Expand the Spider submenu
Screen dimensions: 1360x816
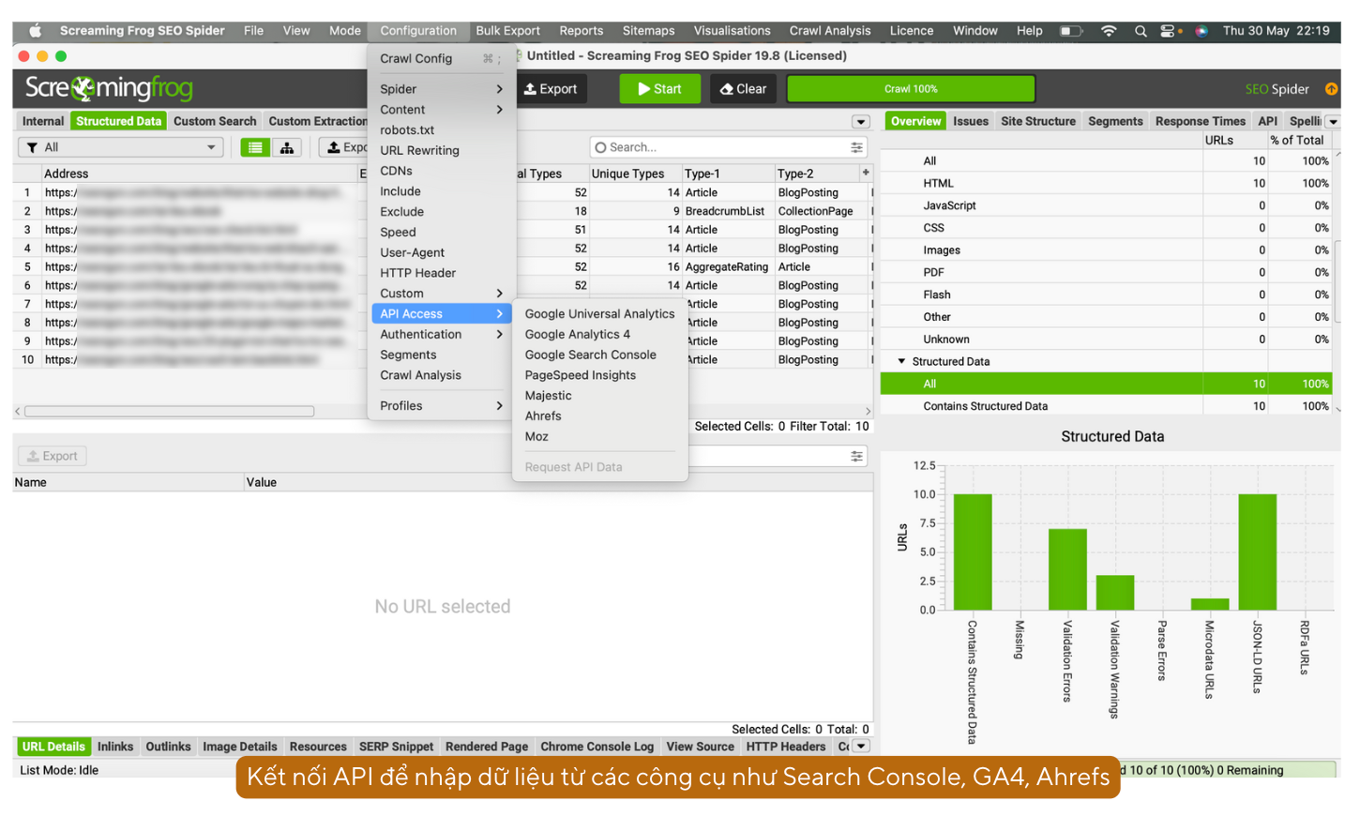441,89
